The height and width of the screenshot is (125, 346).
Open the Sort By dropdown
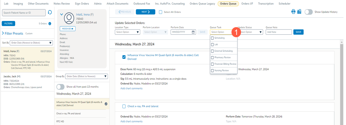click(x=31, y=43)
